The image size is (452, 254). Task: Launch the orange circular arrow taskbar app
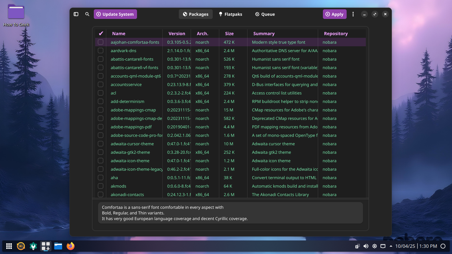coord(21,246)
